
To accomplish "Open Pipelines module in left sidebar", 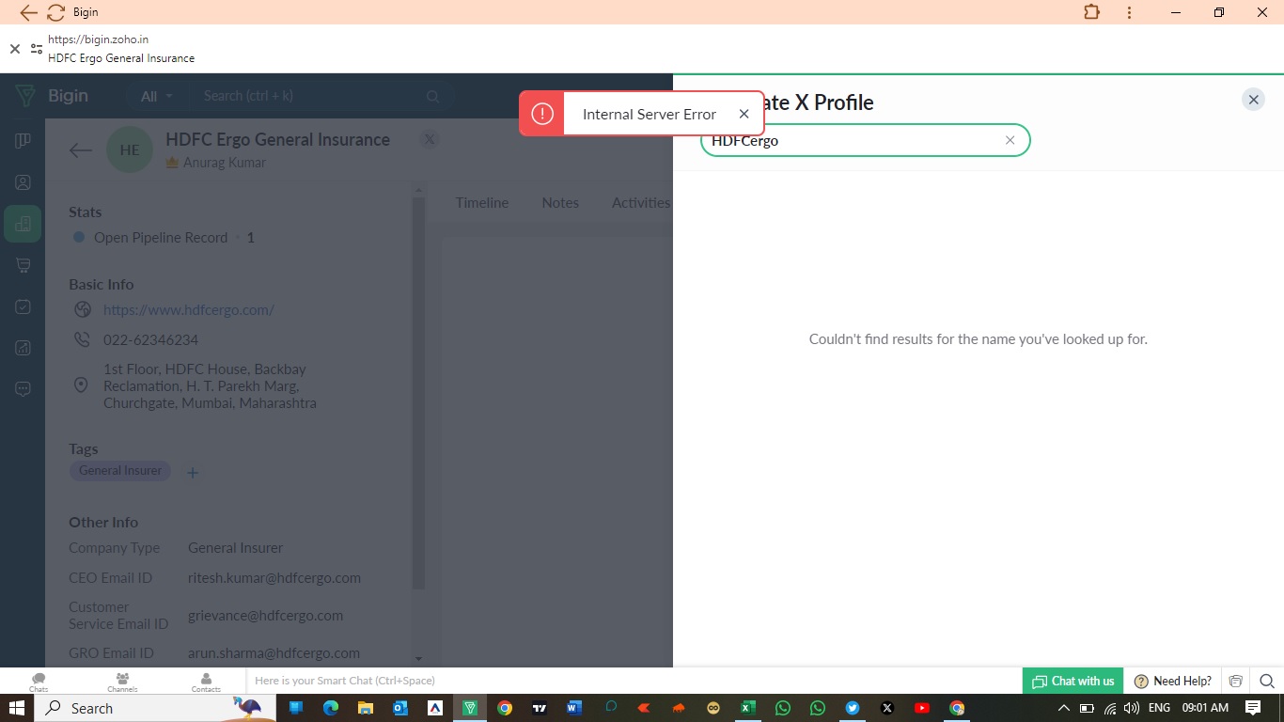I will [23, 141].
